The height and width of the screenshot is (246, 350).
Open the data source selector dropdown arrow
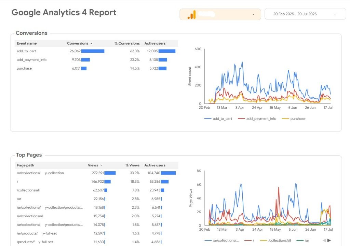pyautogui.click(x=253, y=14)
